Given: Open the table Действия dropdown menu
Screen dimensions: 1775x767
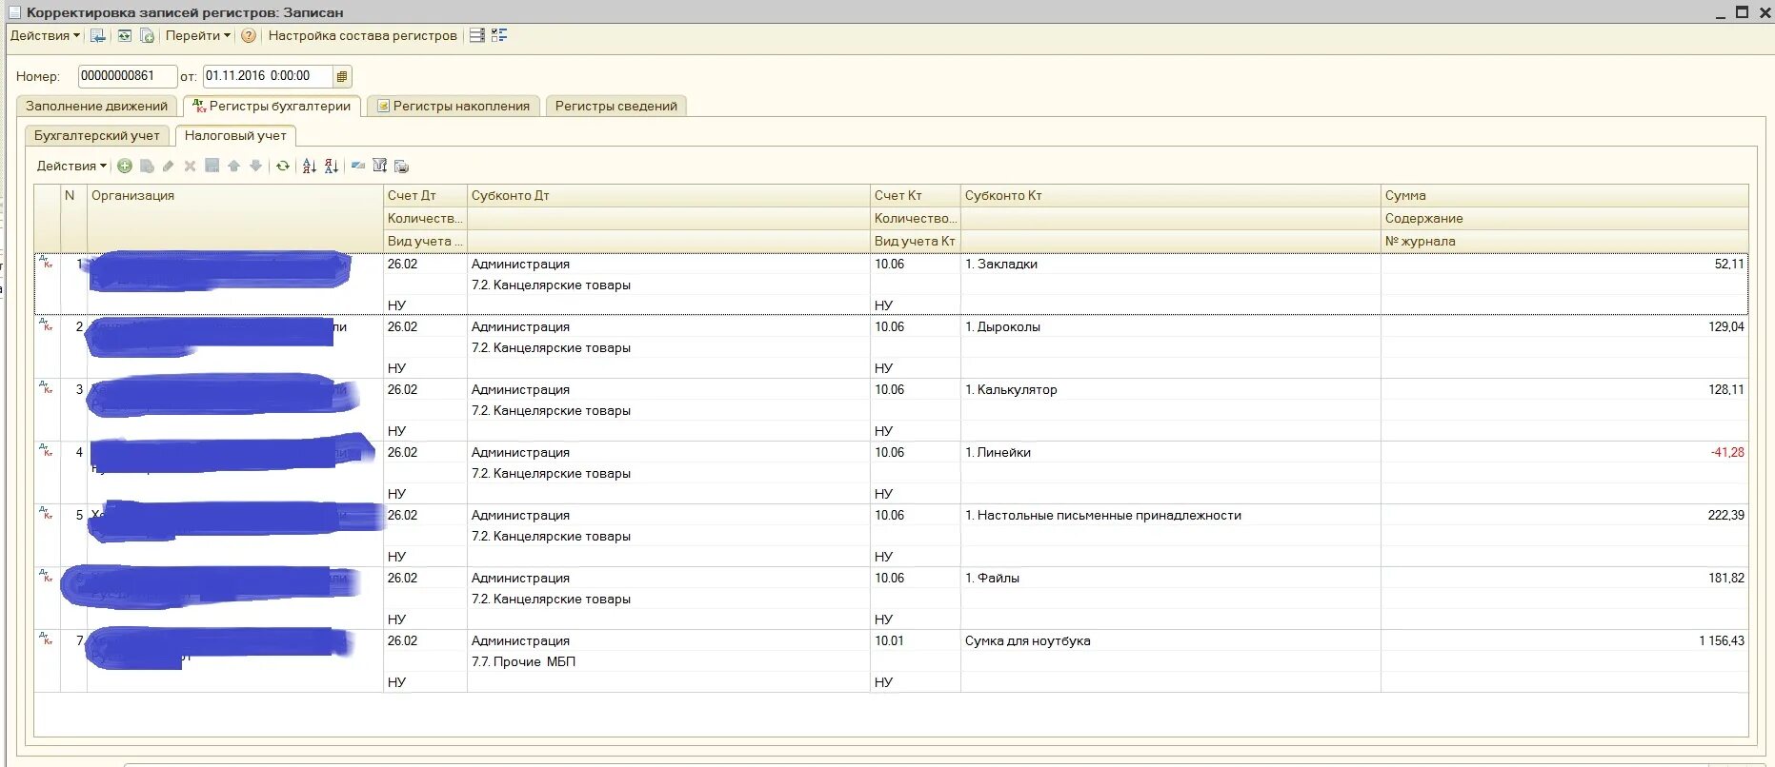Looking at the screenshot, I should click(71, 166).
